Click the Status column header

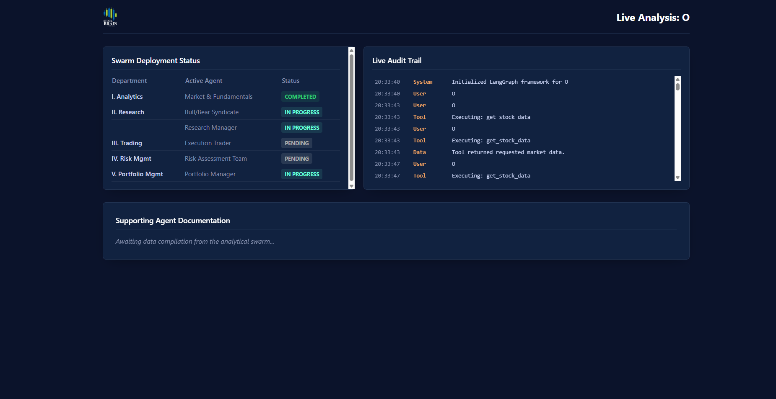[291, 81]
